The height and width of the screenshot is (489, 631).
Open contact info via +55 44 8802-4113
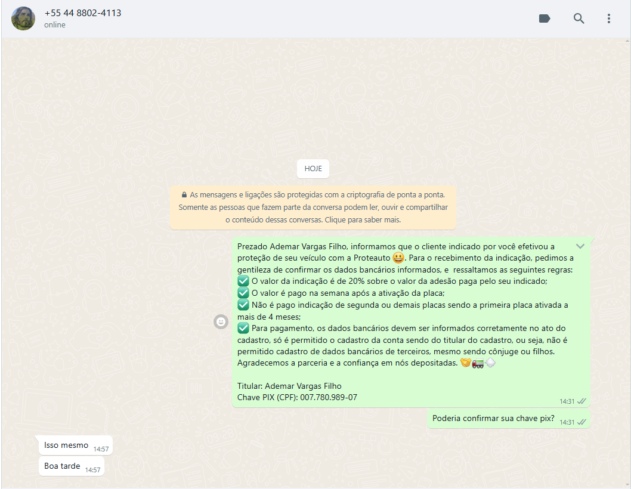click(82, 13)
